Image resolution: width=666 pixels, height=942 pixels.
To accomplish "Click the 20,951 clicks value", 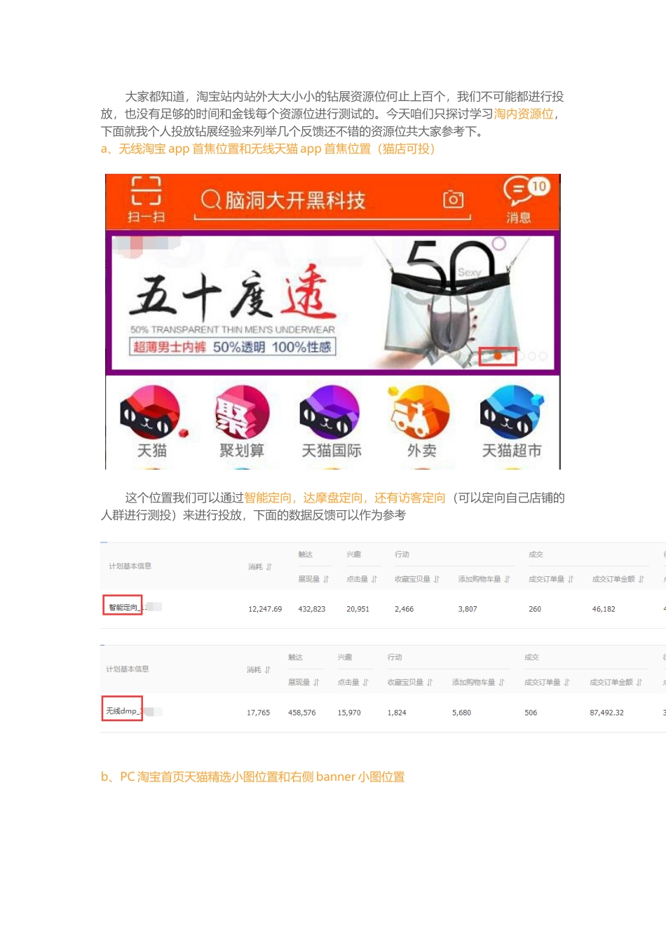I will [x=358, y=609].
